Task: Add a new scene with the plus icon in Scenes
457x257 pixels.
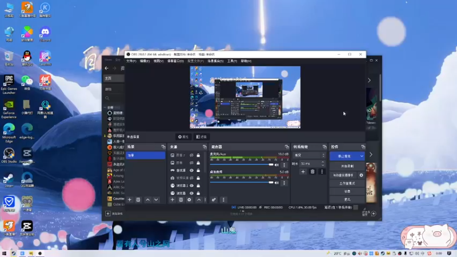Action: point(130,200)
